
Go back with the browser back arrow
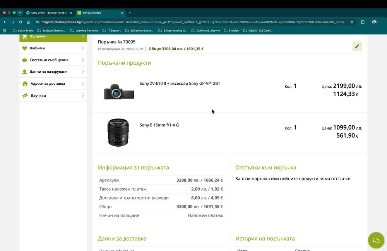(x=5, y=22)
